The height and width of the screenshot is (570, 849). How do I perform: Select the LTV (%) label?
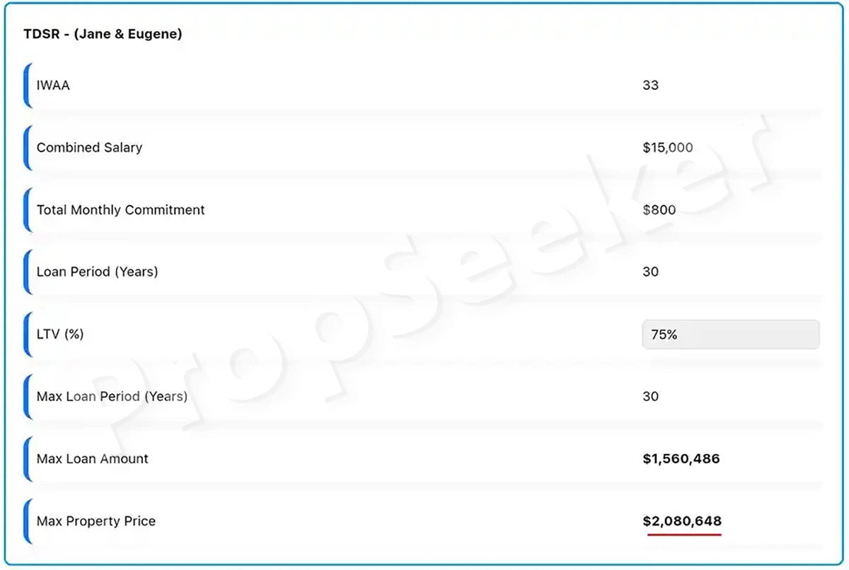60,335
